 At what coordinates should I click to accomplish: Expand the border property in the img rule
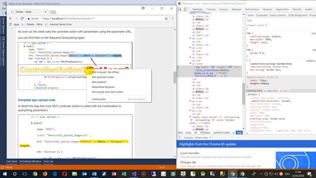point(260,53)
